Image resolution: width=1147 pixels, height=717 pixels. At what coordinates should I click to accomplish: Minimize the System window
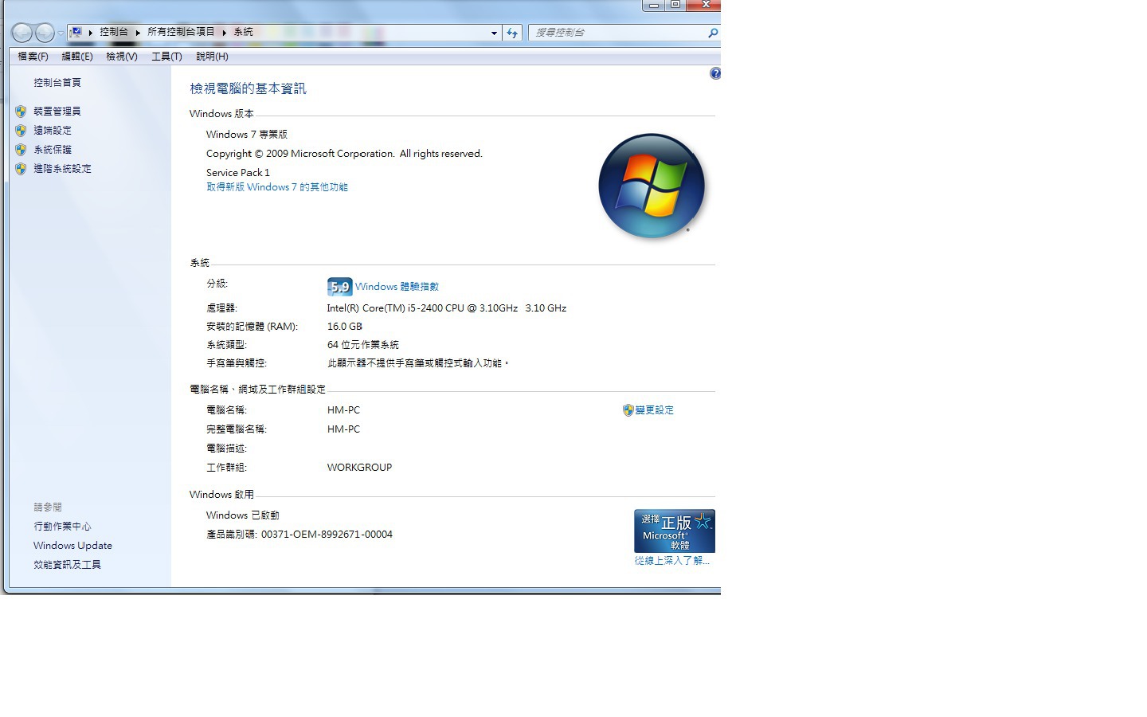tap(653, 5)
